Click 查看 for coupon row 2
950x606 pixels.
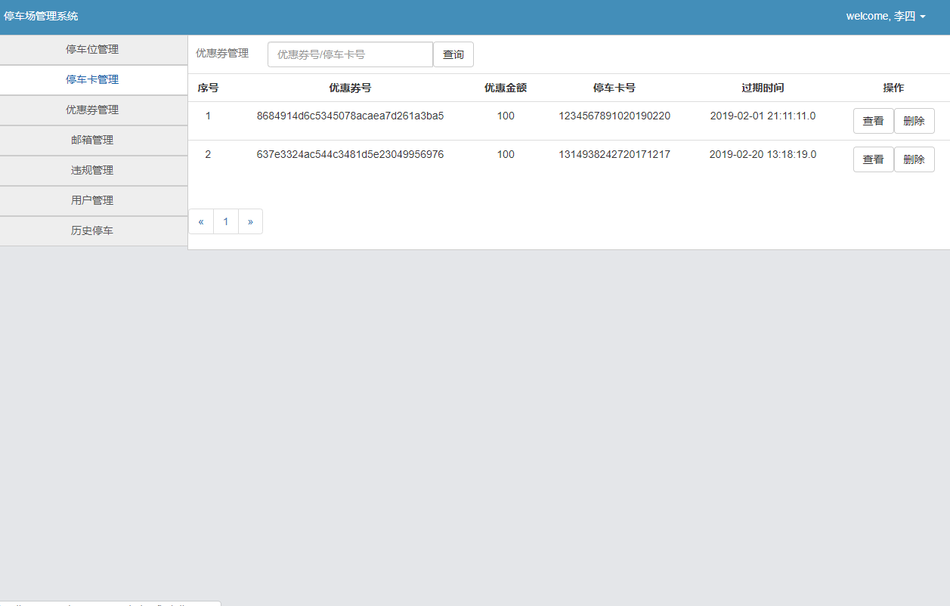(x=873, y=159)
